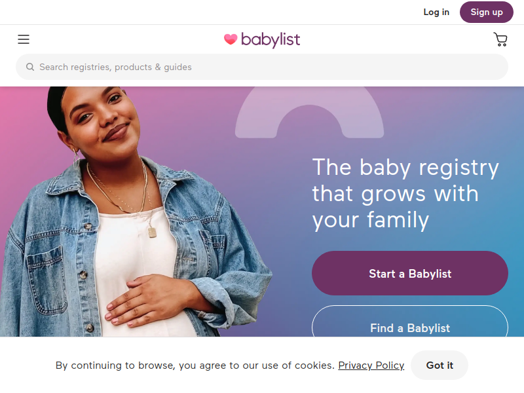Click the pink heart logo icon
Image resolution: width=524 pixels, height=393 pixels.
click(x=231, y=39)
